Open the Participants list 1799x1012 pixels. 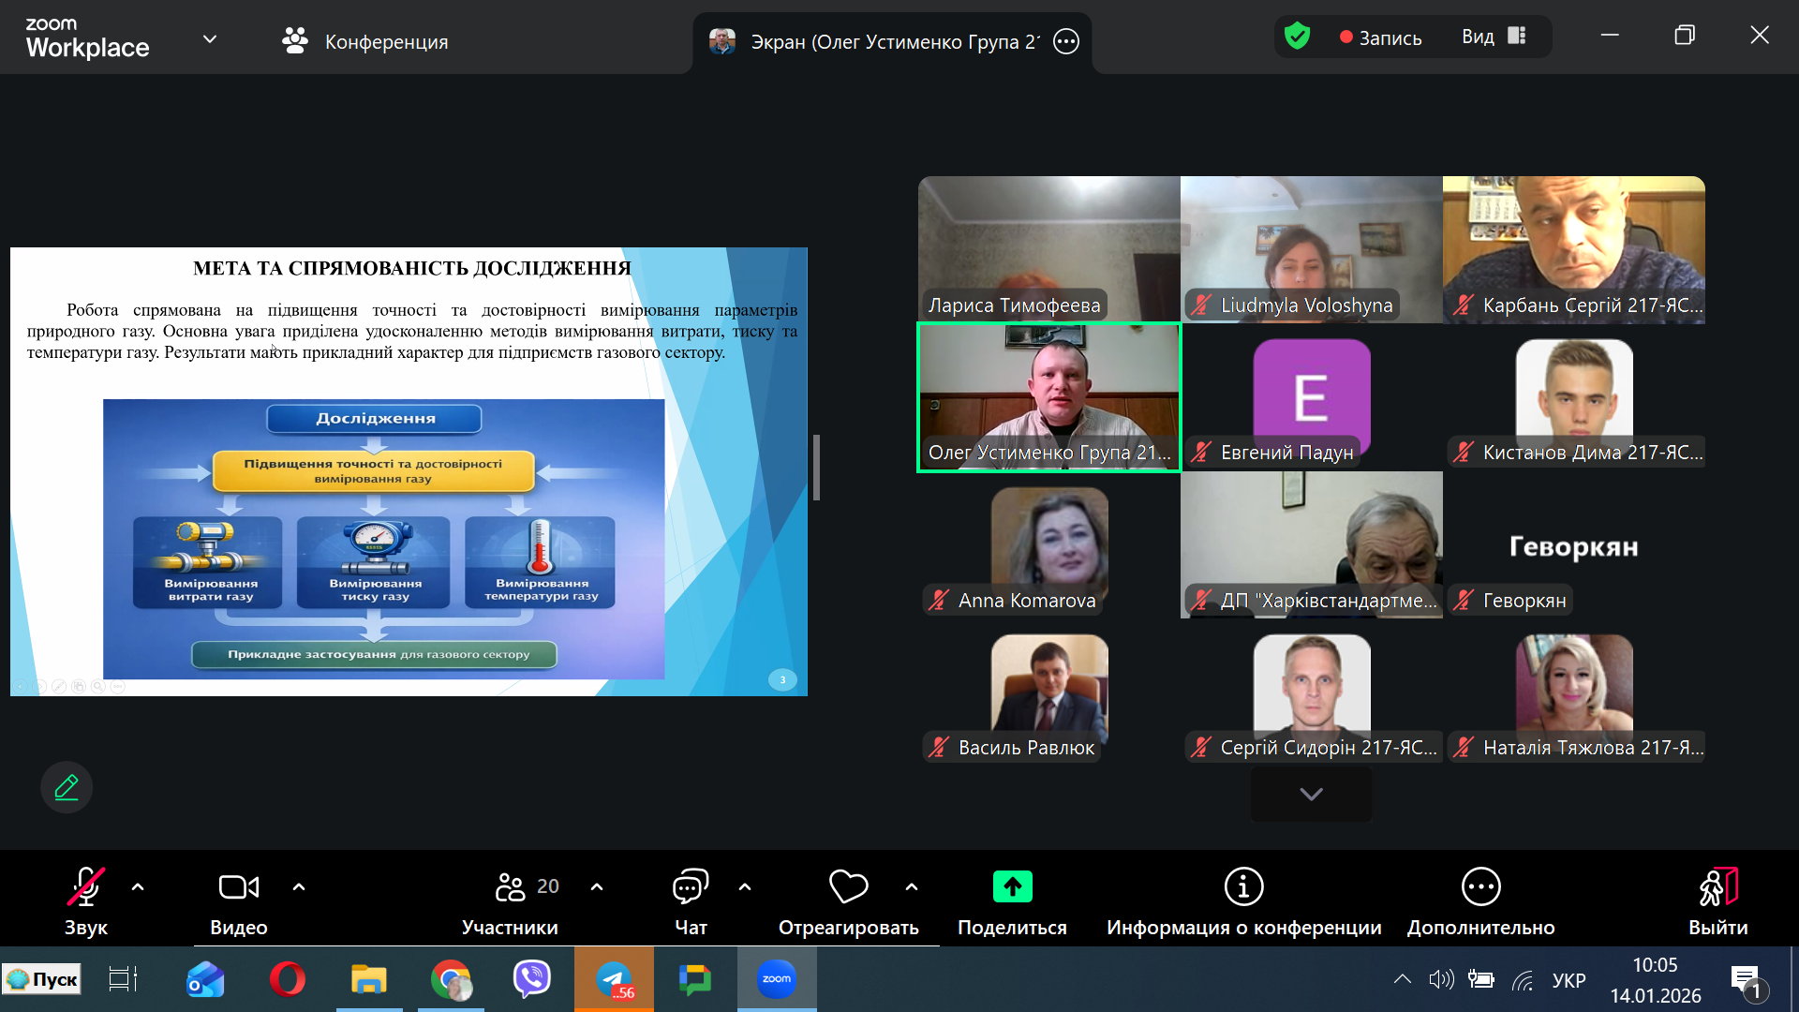[511, 886]
